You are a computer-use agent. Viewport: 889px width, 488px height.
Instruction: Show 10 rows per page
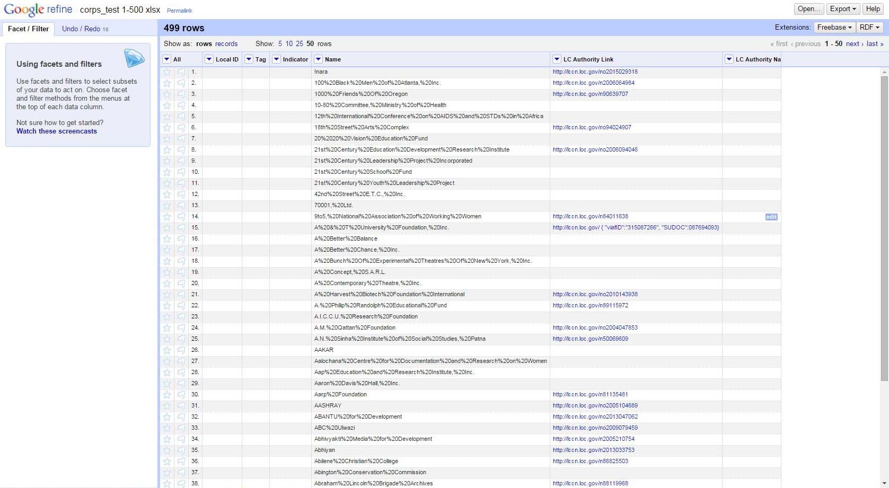[x=289, y=44]
